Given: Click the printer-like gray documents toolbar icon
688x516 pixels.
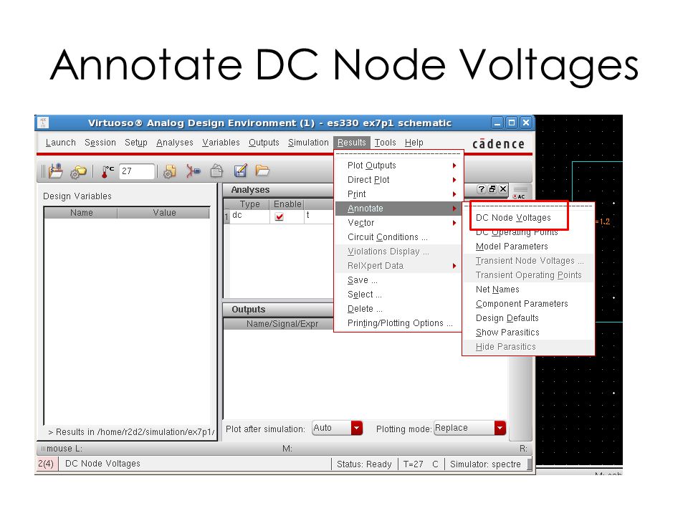Looking at the screenshot, I should (x=216, y=171).
